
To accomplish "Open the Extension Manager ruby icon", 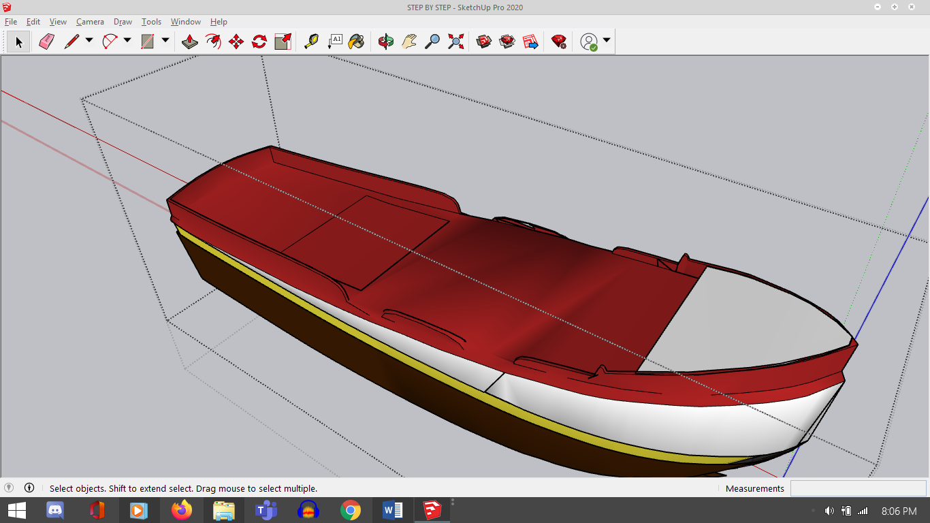I will (559, 42).
